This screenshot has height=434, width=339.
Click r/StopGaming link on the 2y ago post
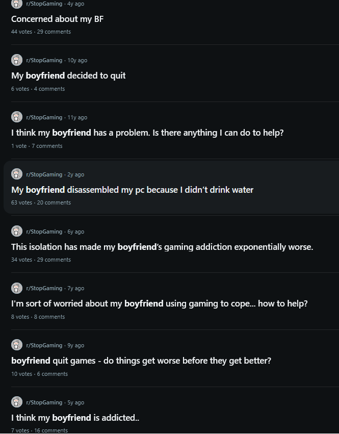tap(44, 174)
